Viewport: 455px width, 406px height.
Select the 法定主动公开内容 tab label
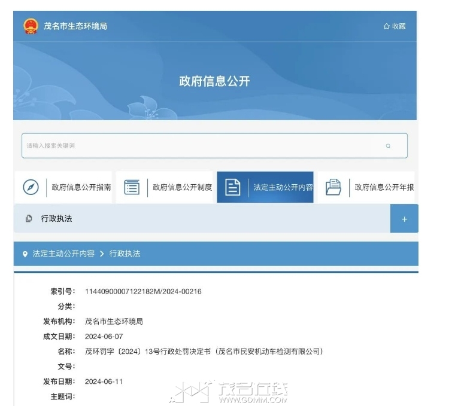[283, 187]
